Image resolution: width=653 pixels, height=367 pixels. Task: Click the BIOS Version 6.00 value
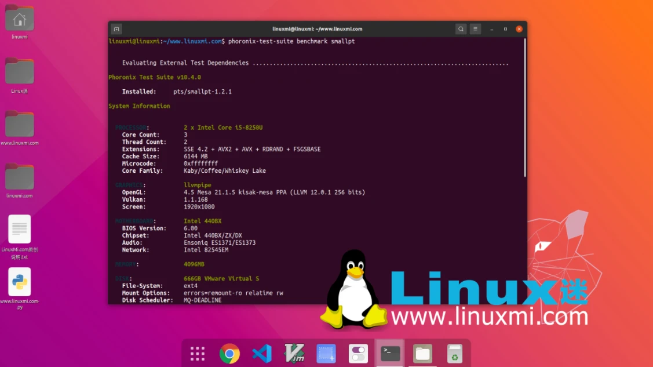point(190,228)
